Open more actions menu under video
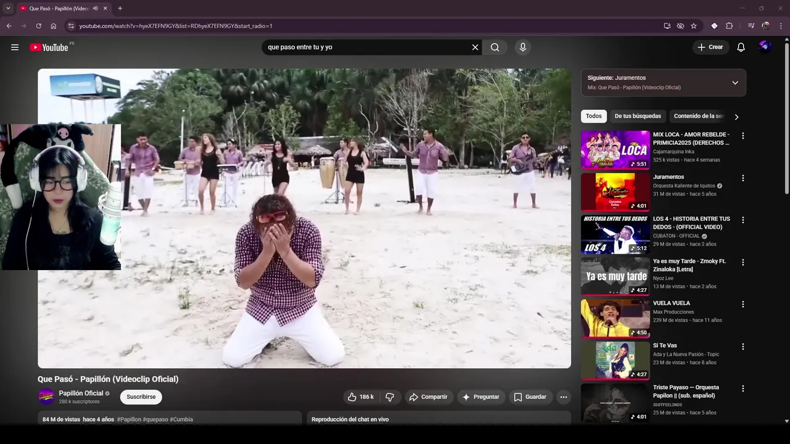790x444 pixels. point(563,397)
